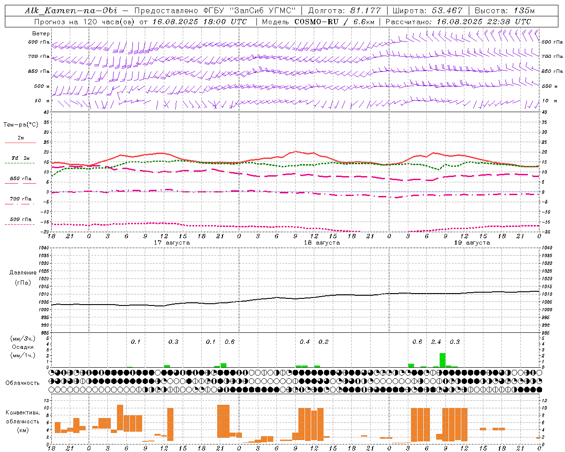This screenshot has height=452, width=565.
Task: Click the 'Давление' pressure panel label
Action: (x=23, y=273)
